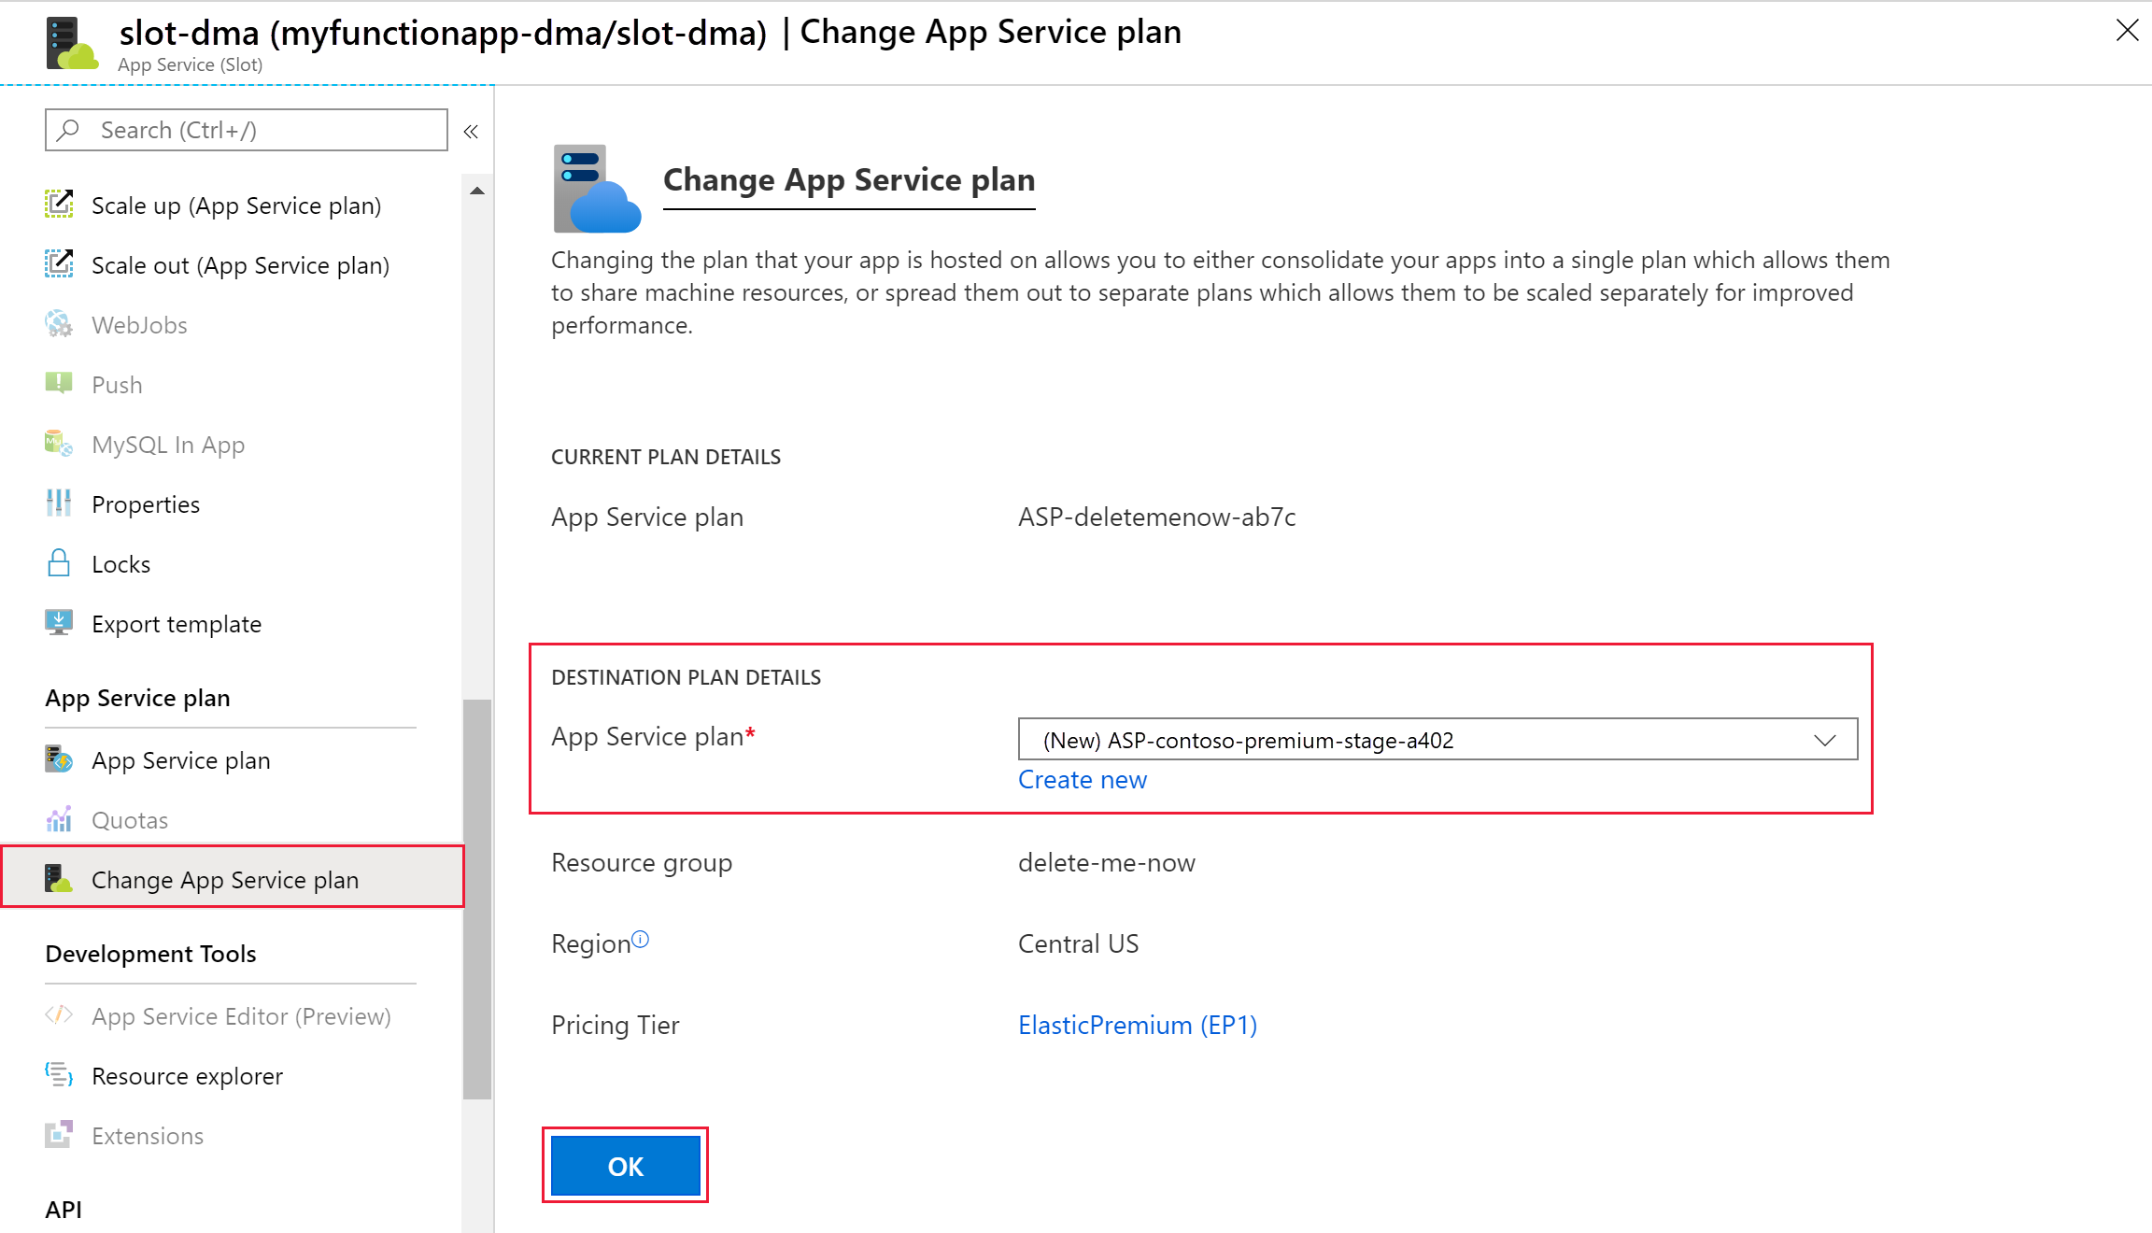Viewport: 2152px width, 1233px height.
Task: Click the Region info tooltip icon
Action: pos(641,938)
